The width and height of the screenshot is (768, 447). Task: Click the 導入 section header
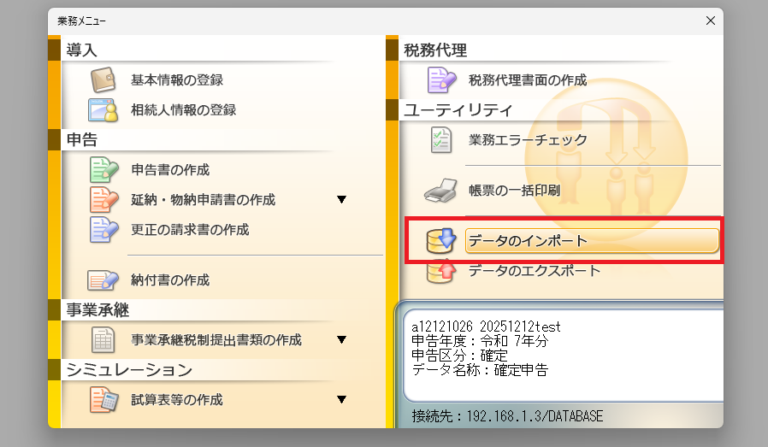(x=82, y=50)
